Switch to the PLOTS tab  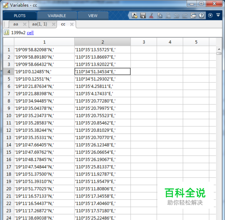20,16
